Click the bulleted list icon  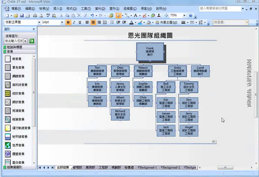pos(112,23)
